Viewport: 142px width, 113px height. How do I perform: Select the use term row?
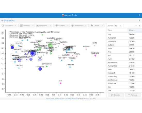pyautogui.click(x=124, y=90)
